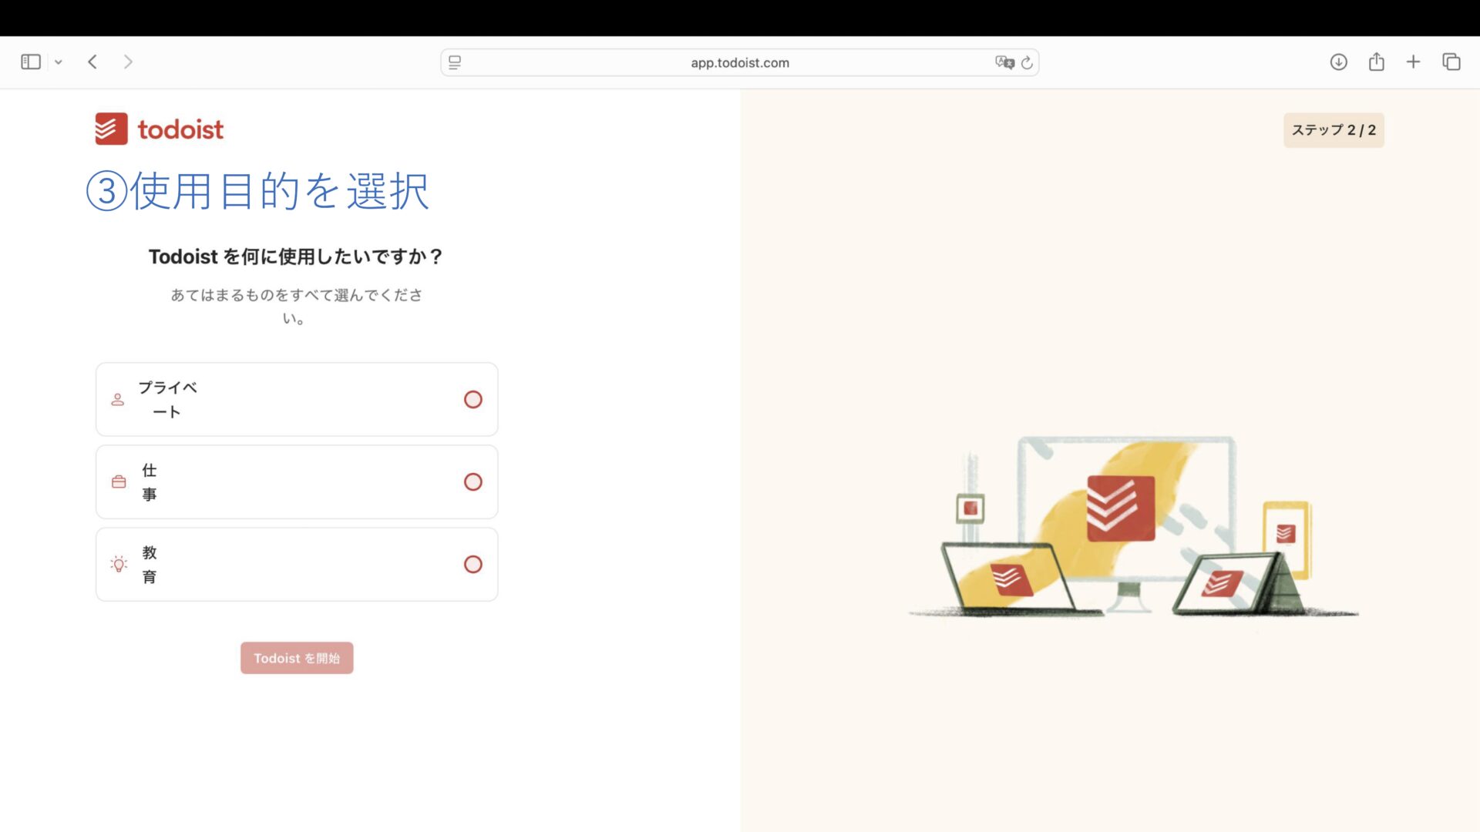
Task: Open the Safari sidebar
Action: pos(31,62)
